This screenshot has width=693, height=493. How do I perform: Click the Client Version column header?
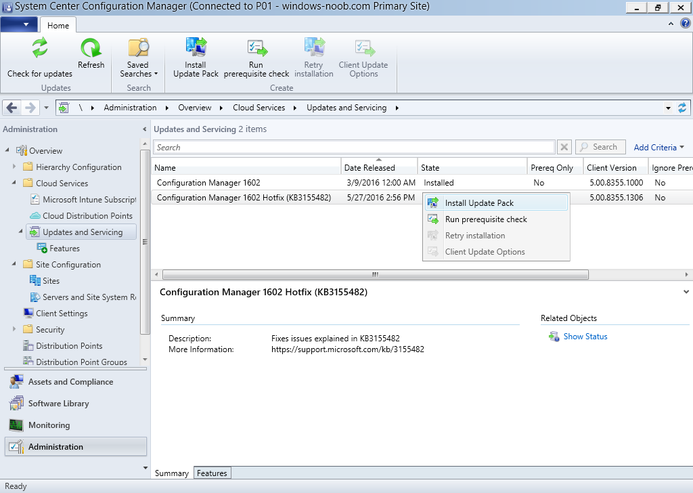click(616, 167)
